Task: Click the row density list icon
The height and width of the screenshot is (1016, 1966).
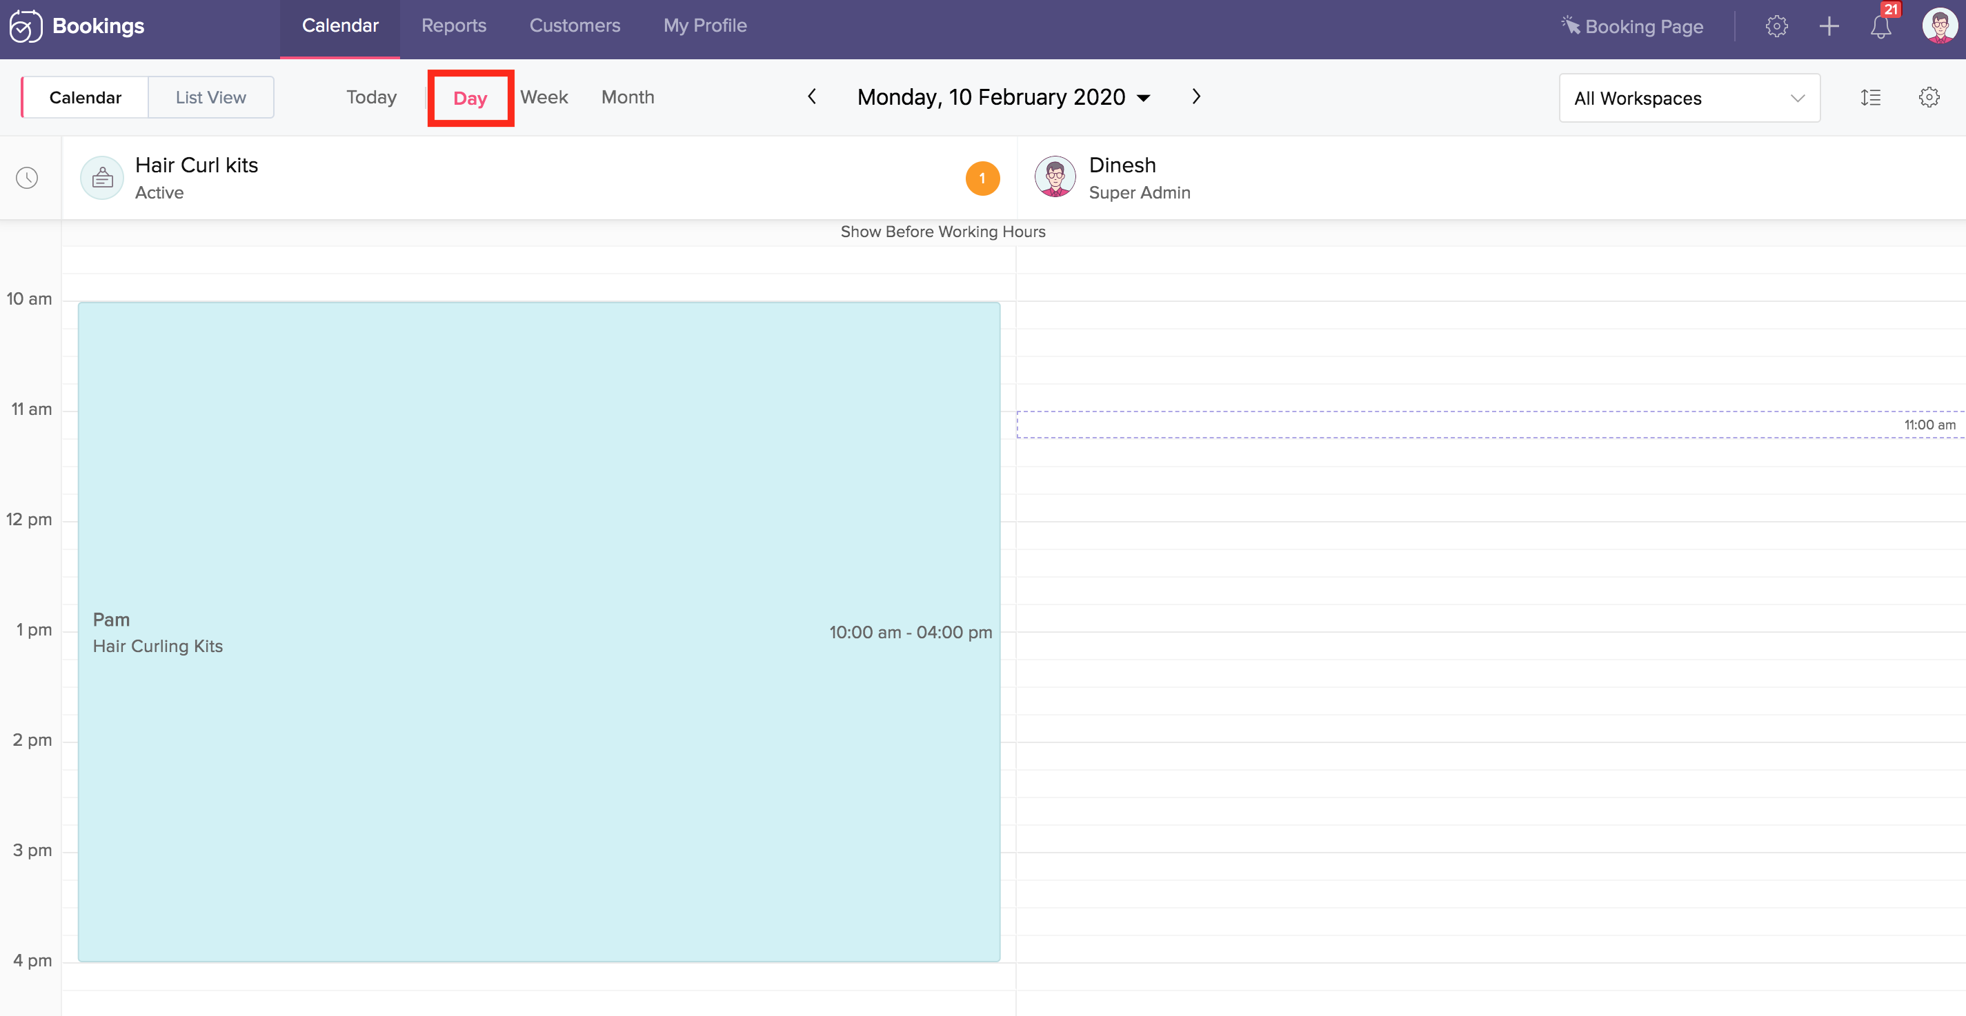Action: pyautogui.click(x=1870, y=98)
